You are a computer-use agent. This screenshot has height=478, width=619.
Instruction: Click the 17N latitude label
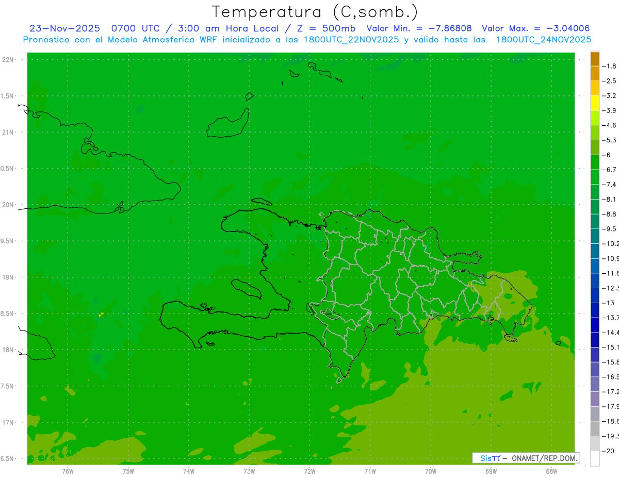(8, 422)
